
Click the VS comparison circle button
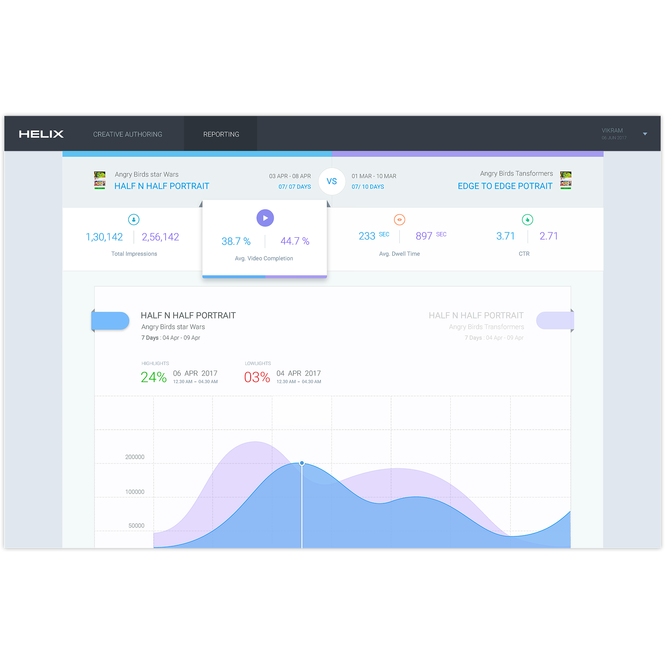[x=332, y=181]
